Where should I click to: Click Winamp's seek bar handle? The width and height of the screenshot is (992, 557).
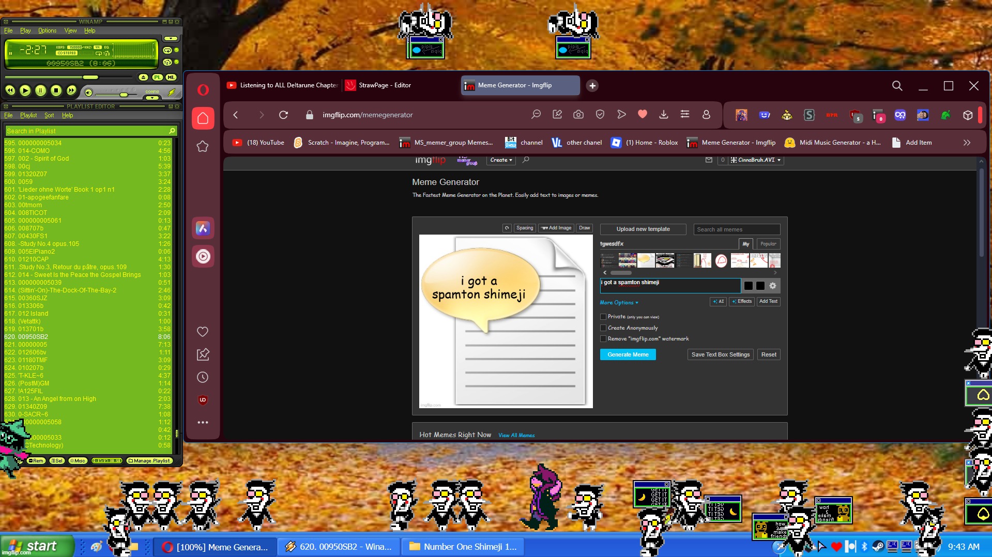coord(90,77)
